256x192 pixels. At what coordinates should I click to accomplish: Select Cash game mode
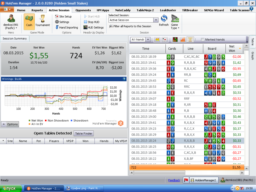tap(29, 21)
